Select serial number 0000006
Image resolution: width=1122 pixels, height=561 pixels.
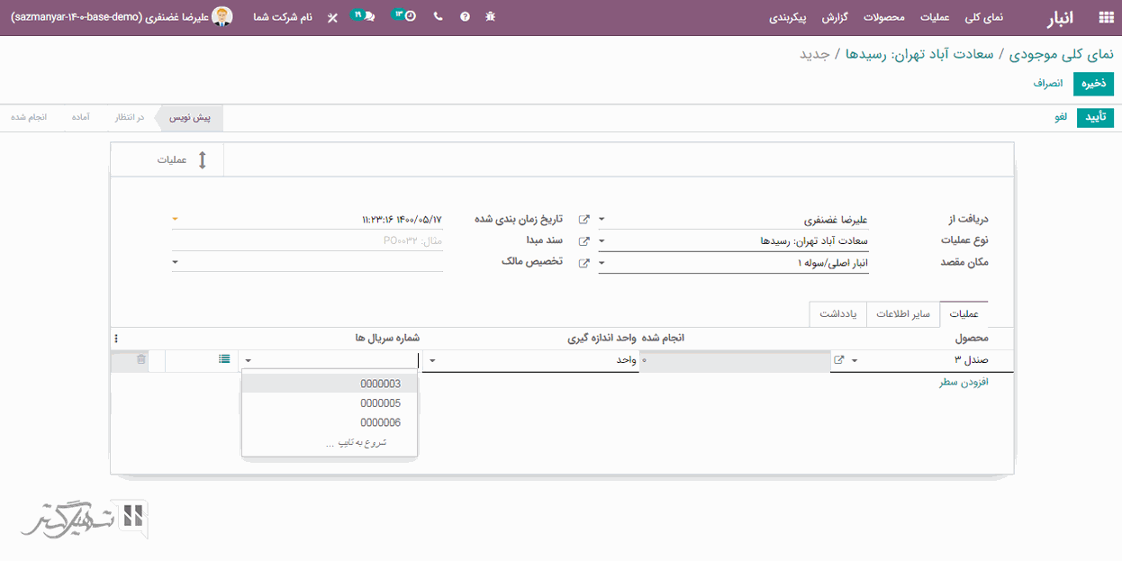coord(330,422)
